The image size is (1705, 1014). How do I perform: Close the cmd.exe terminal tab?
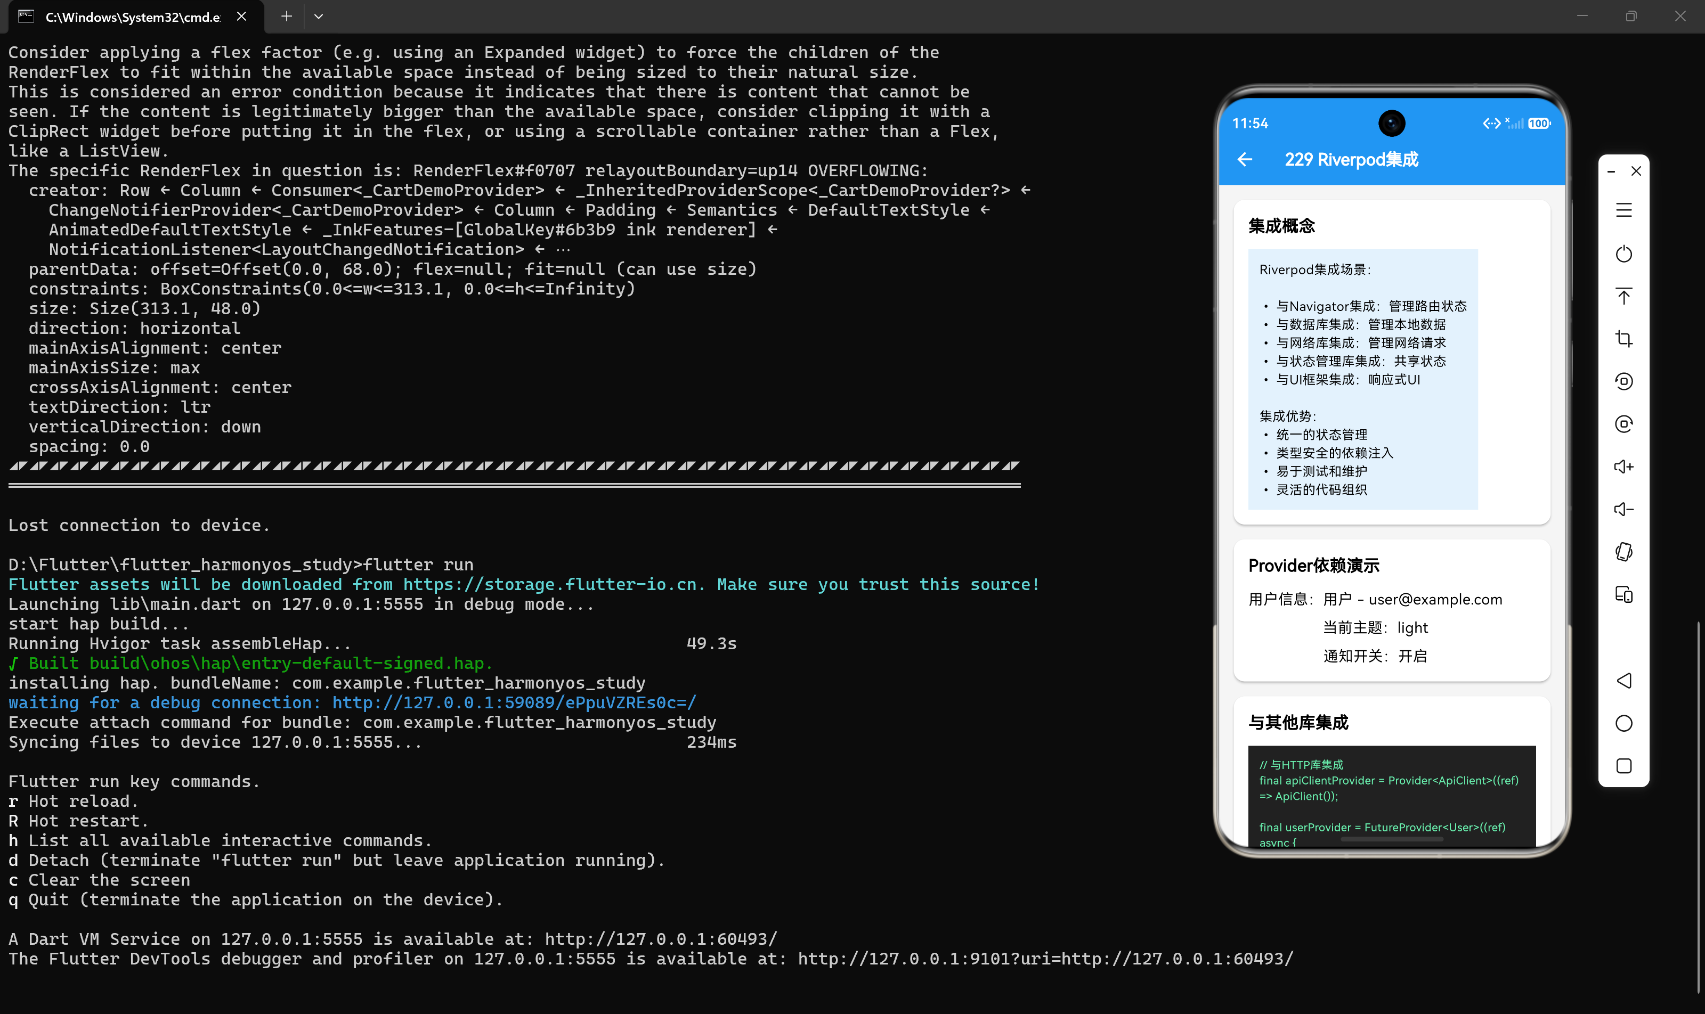click(241, 17)
